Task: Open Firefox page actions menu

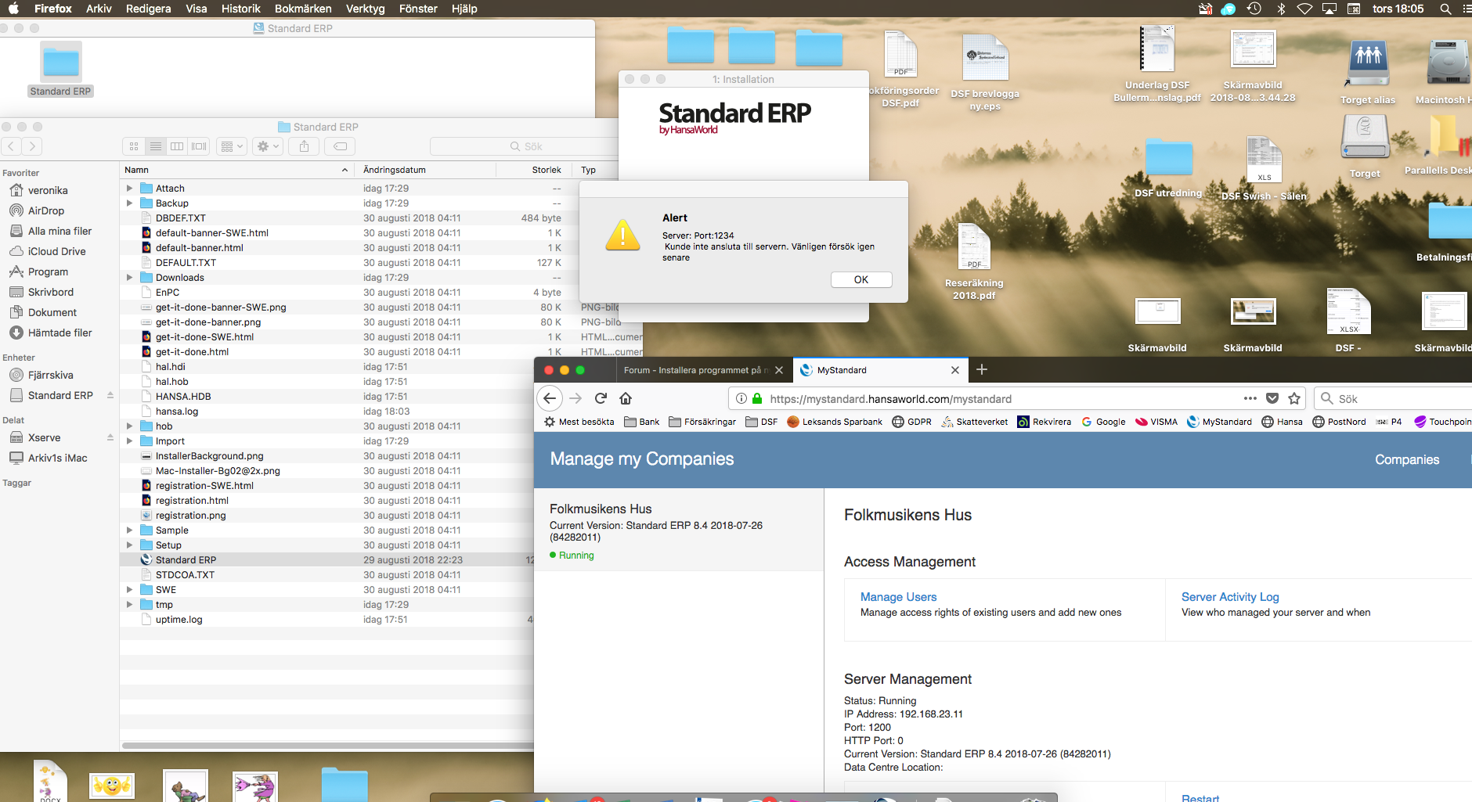Action: (x=1250, y=398)
